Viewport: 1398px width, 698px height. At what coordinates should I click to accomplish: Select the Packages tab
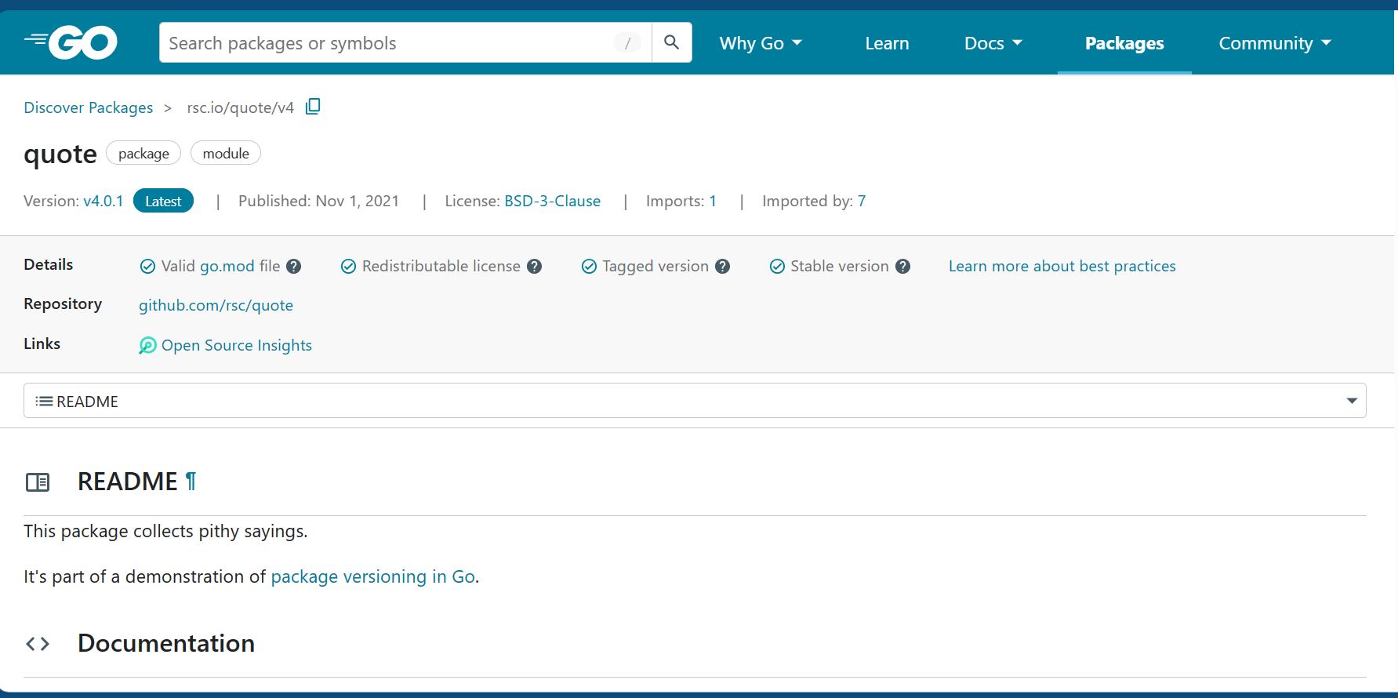pos(1124,43)
